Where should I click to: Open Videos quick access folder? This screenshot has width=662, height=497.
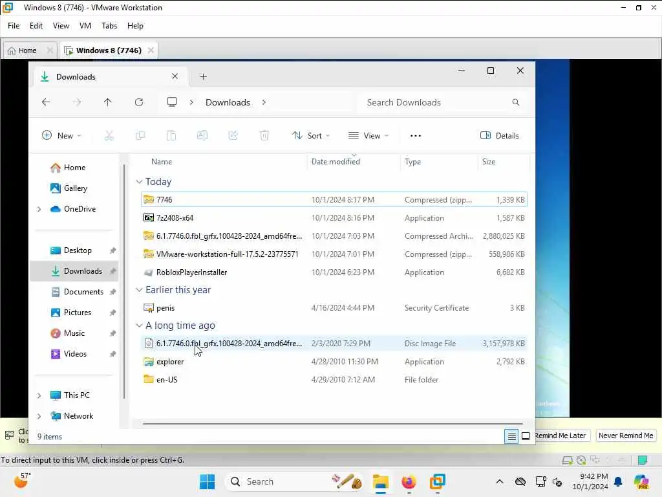click(74, 354)
